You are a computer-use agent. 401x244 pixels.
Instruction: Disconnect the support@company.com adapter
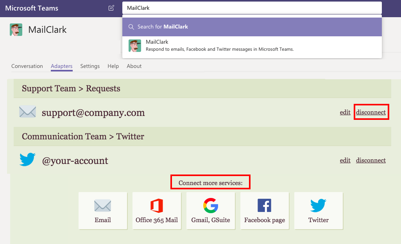point(371,112)
